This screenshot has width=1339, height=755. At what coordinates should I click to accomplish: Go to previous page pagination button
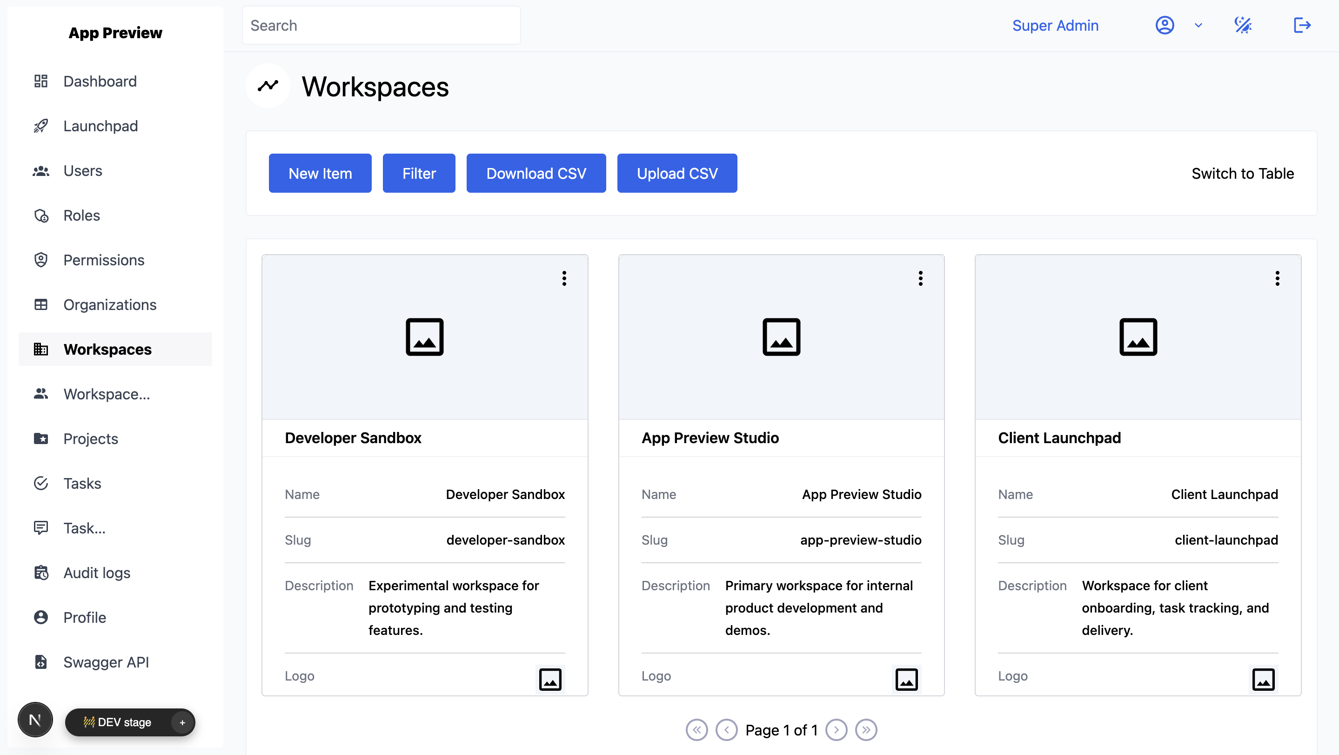tap(727, 730)
